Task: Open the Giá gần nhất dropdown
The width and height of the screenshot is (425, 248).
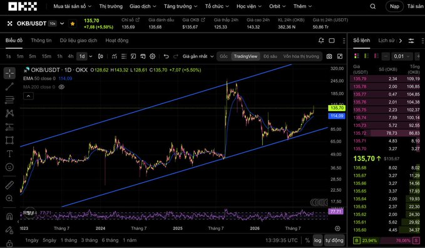Action: [x=198, y=56]
